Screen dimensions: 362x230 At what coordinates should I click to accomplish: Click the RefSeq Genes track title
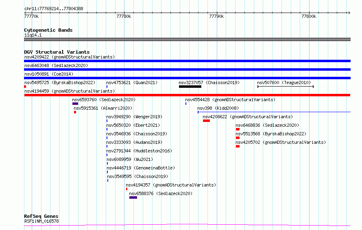41,217
